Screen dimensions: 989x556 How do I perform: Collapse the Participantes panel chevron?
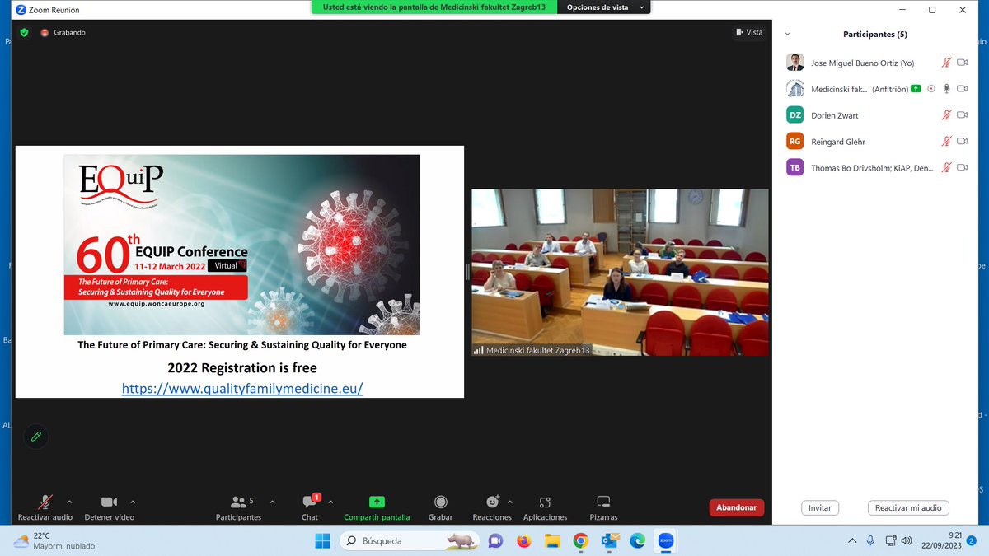point(788,34)
